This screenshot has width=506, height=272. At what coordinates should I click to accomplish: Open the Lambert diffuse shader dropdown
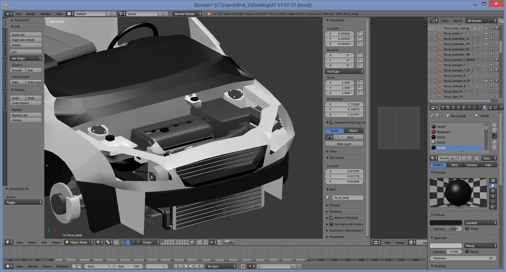[x=481, y=223]
